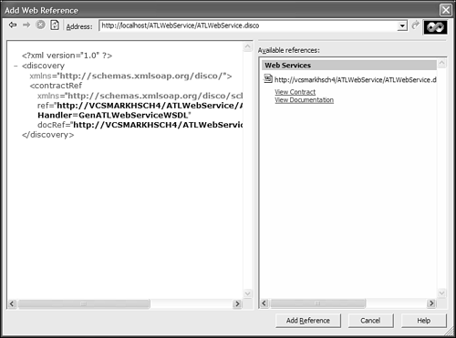Click the Web Services header
Image resolution: width=456 pixels, height=338 pixels.
[x=349, y=66]
